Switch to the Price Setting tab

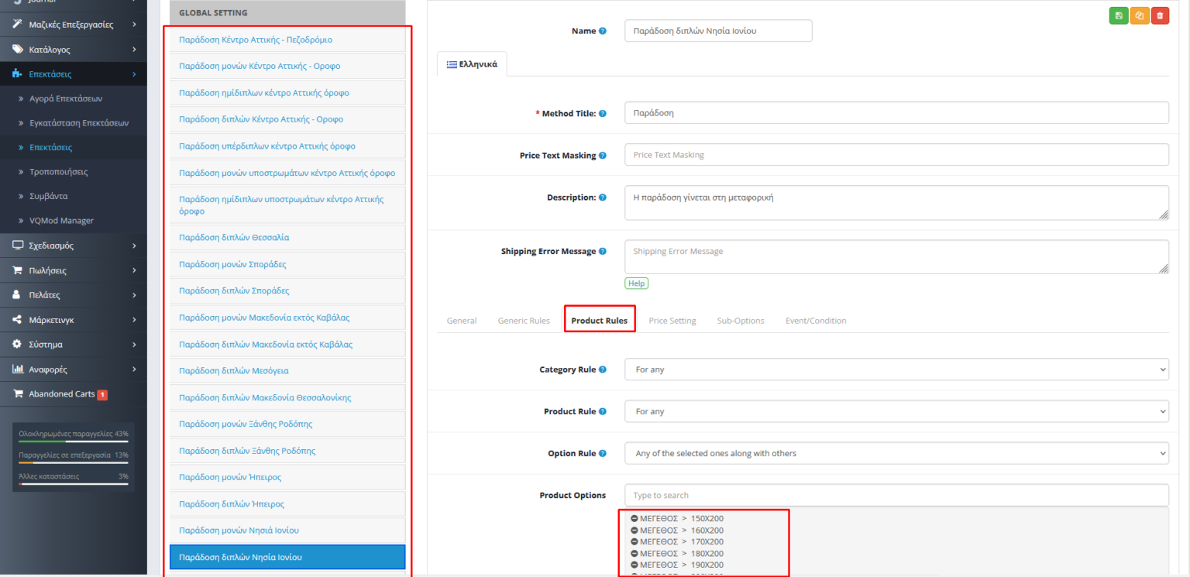tap(672, 320)
